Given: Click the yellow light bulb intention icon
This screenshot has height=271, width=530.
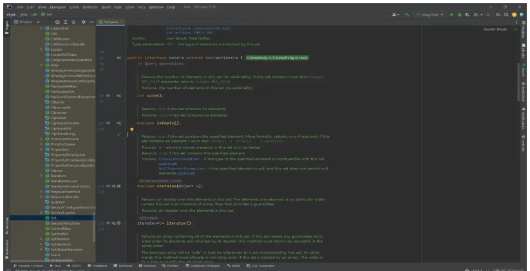Looking at the screenshot, I should point(132,129).
